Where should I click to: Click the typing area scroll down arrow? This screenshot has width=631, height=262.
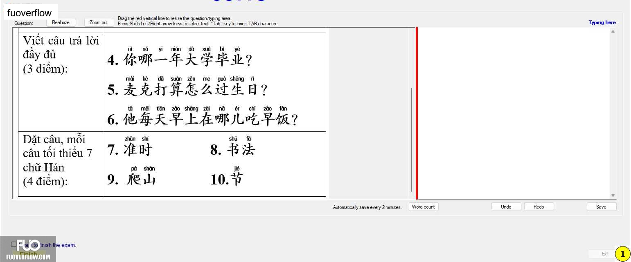click(613, 195)
